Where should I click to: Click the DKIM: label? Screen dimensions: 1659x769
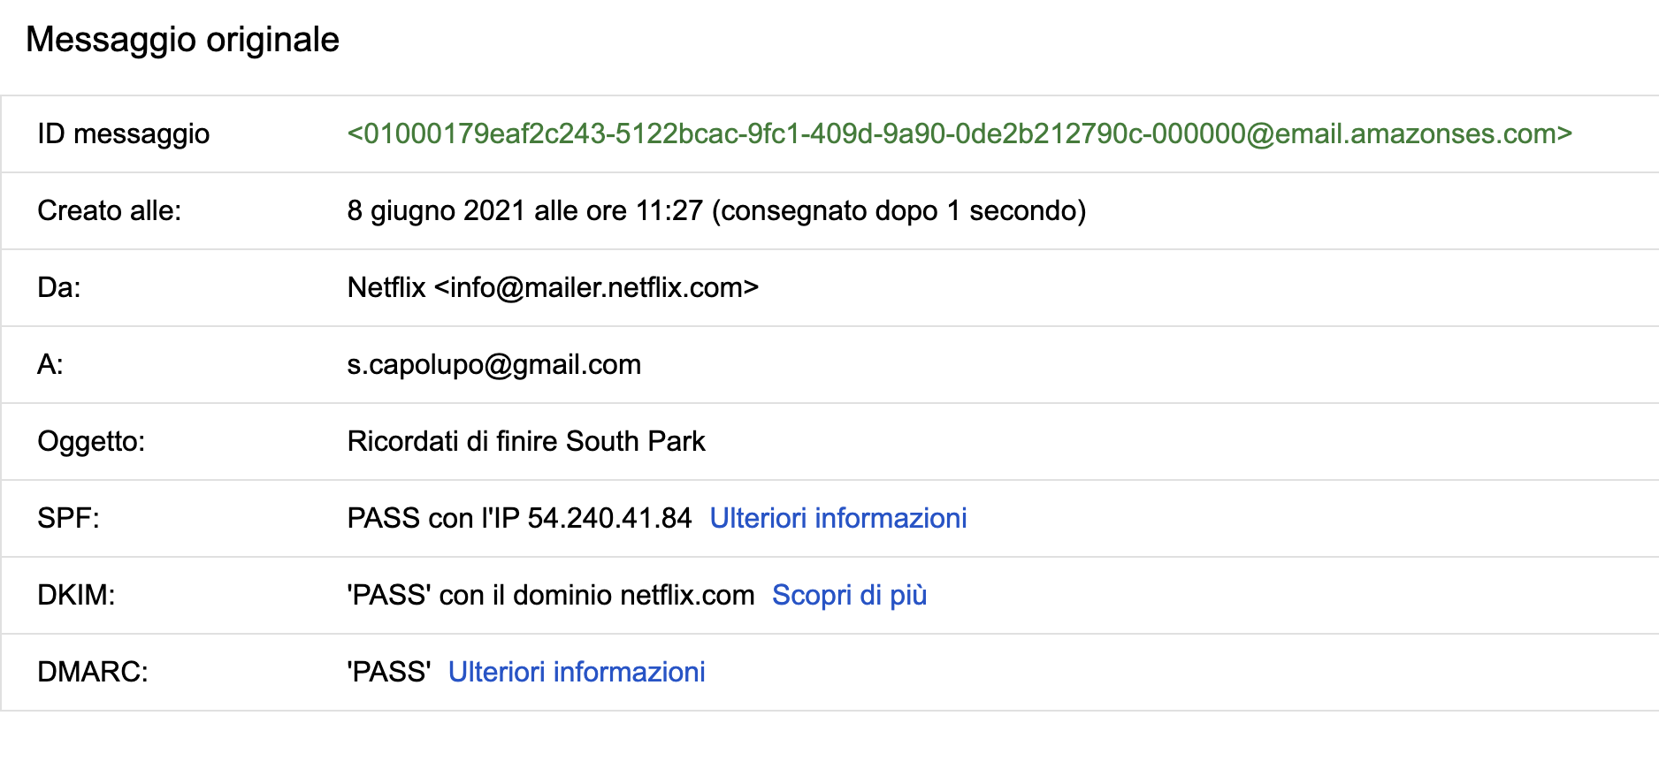76,595
